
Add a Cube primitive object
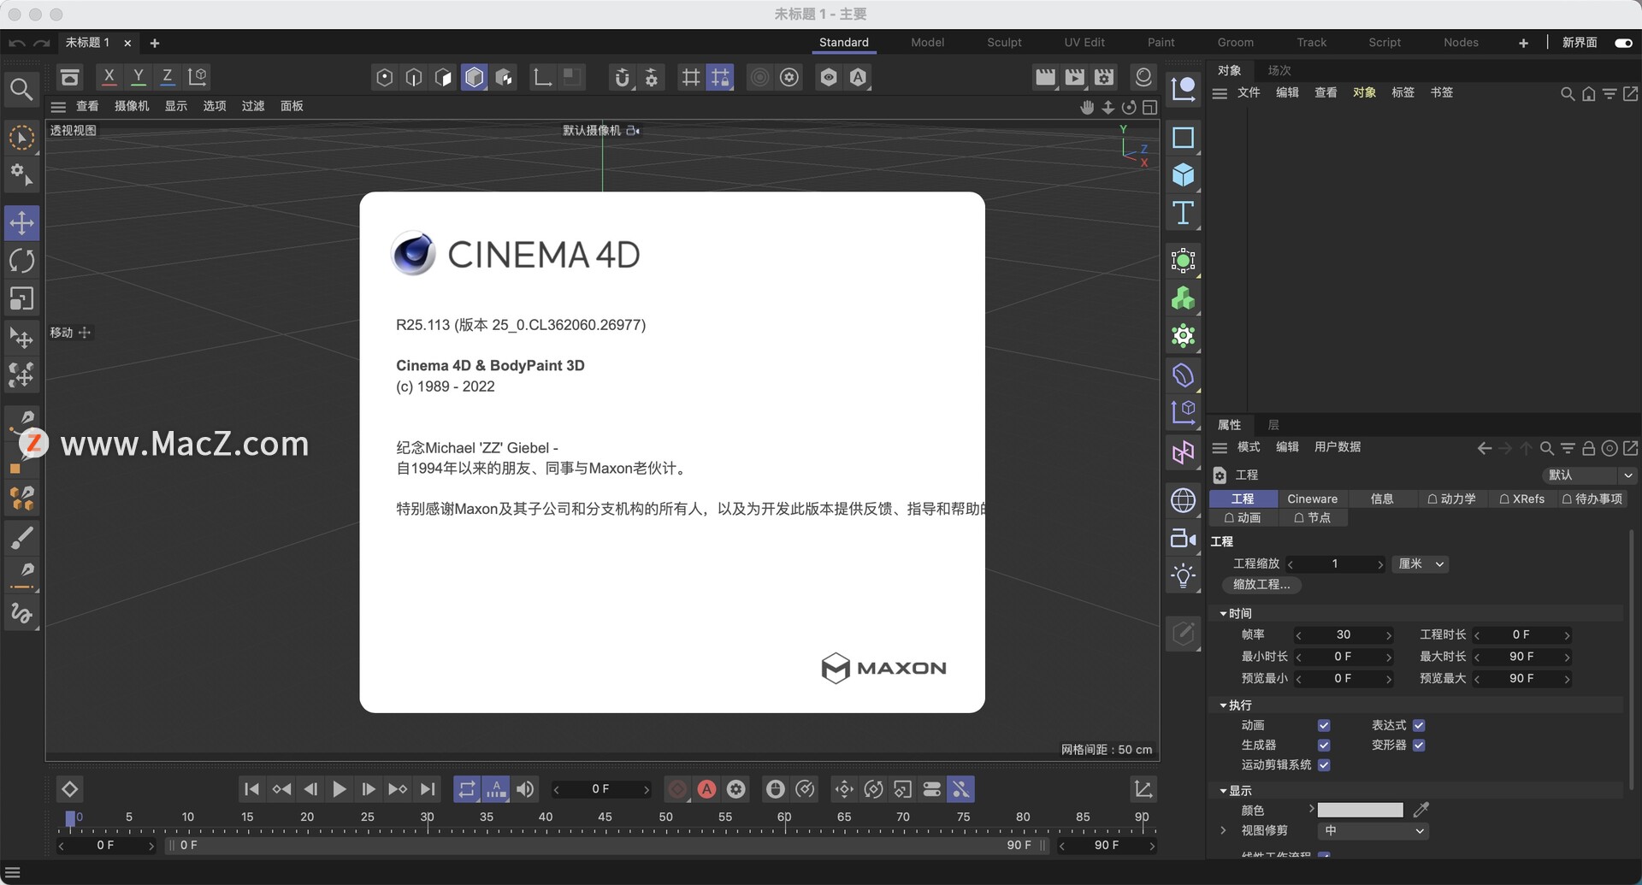1184,175
